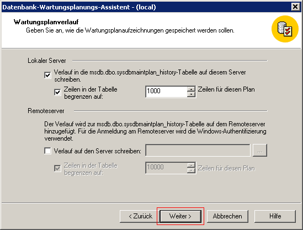Decrease local row limit with down arrow
The image size is (303, 230).
pyautogui.click(x=191, y=94)
